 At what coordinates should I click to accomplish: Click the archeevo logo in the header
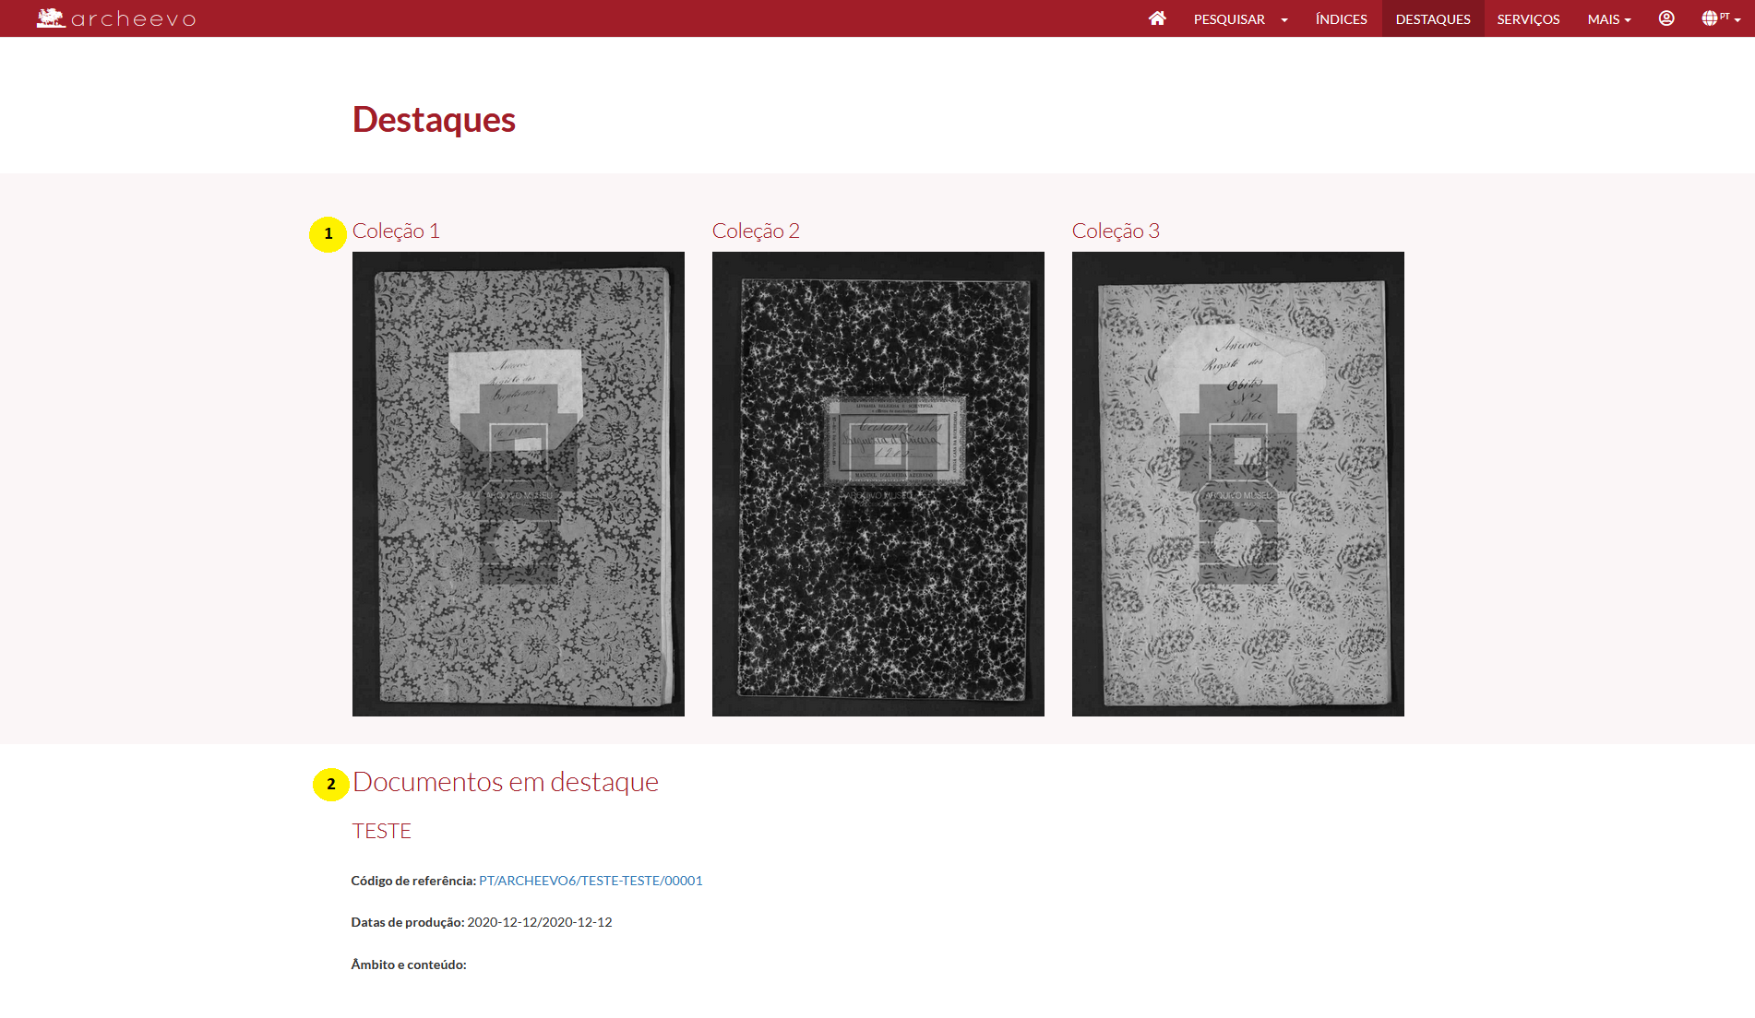point(116,18)
